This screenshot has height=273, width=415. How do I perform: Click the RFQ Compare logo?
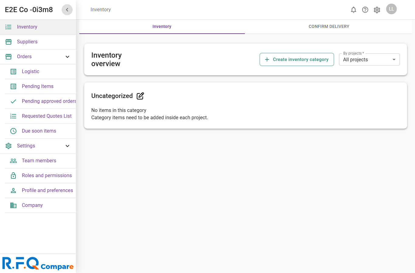(x=38, y=263)
